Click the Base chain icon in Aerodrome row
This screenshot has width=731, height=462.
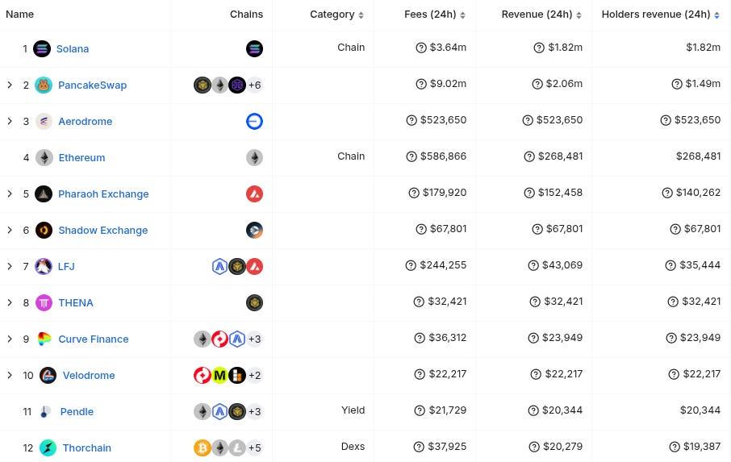pyautogui.click(x=254, y=121)
